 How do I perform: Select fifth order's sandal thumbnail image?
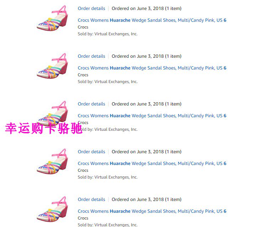point(52,209)
